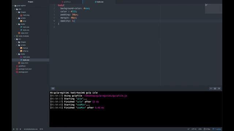Click the terminal instance icon in status bar

(x=17, y=129)
